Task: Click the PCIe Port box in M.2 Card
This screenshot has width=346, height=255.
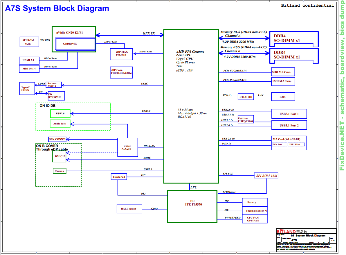Action: click(x=280, y=144)
